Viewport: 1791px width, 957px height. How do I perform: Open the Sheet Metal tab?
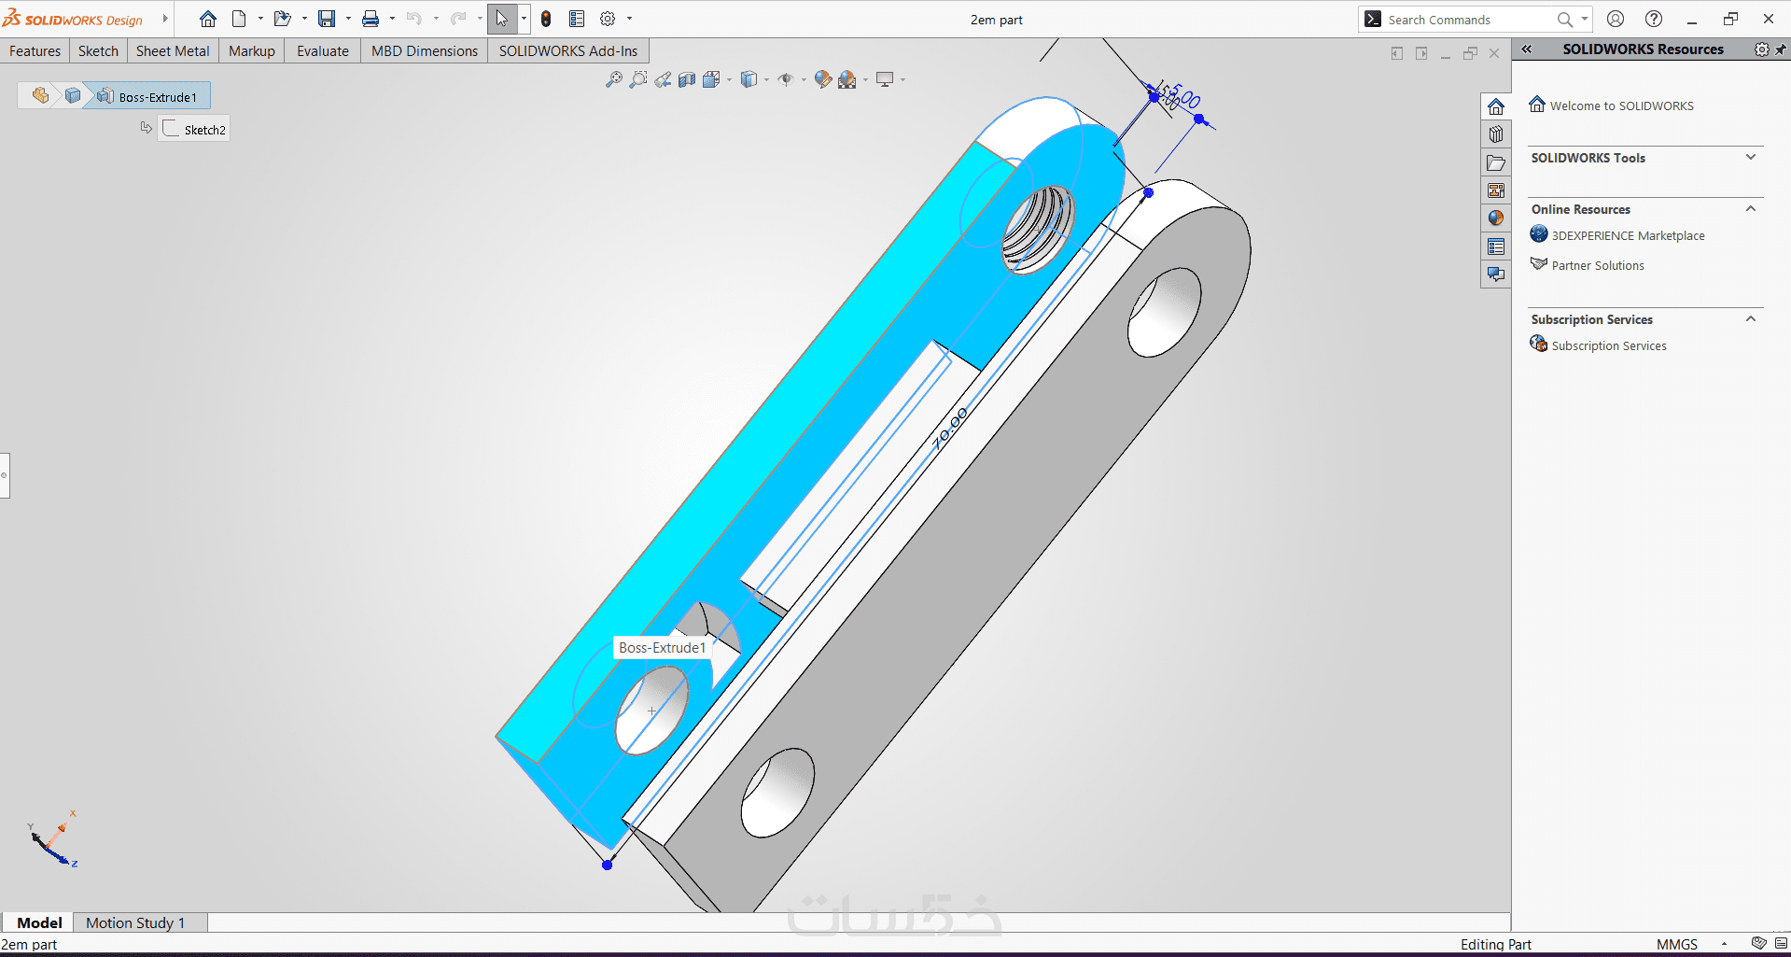(173, 51)
